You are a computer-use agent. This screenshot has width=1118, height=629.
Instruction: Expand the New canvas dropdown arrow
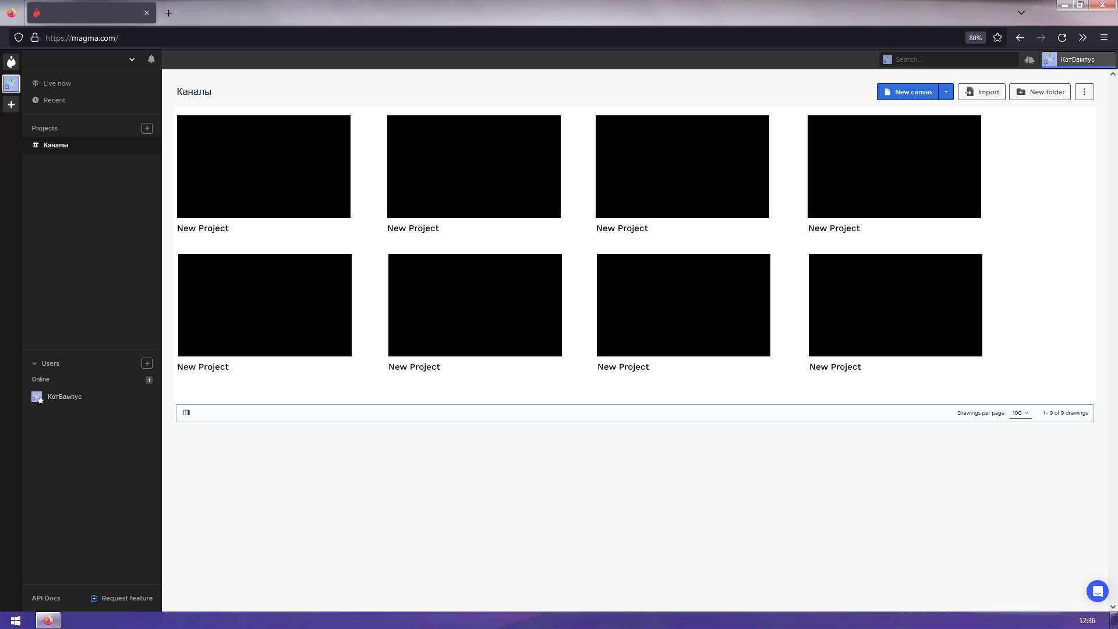(x=946, y=92)
